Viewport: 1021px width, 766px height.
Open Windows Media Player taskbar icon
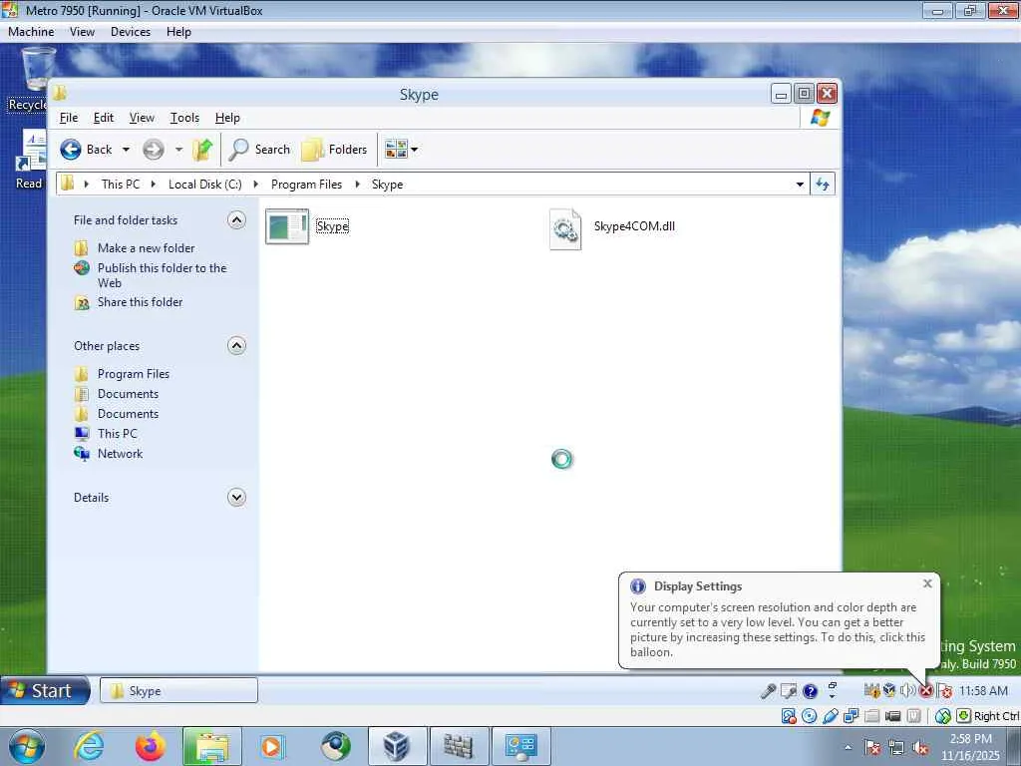272,746
